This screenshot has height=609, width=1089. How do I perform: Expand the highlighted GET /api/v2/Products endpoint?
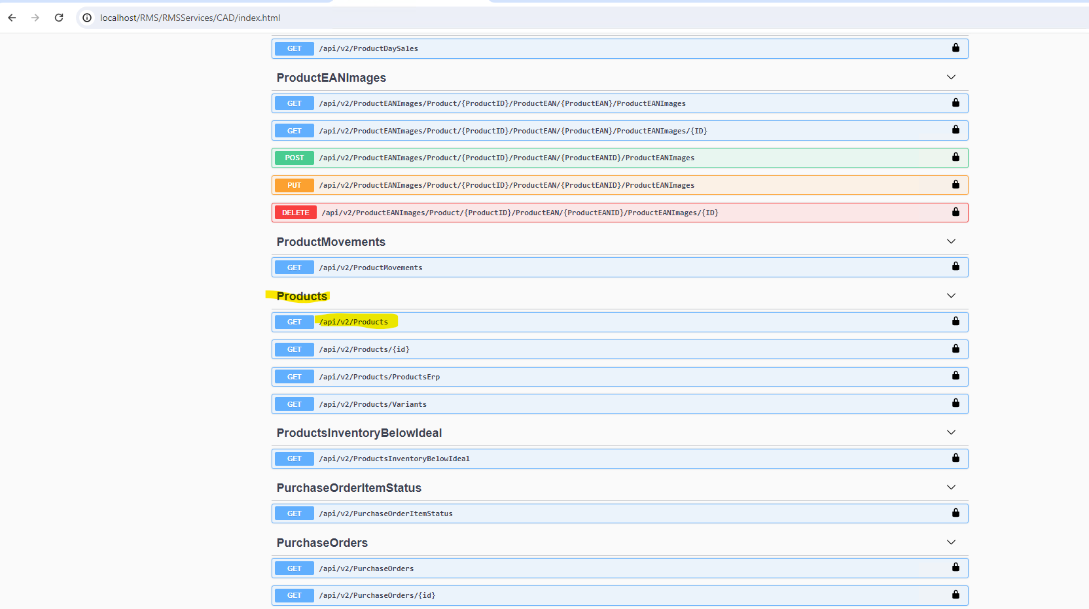pyautogui.click(x=353, y=322)
